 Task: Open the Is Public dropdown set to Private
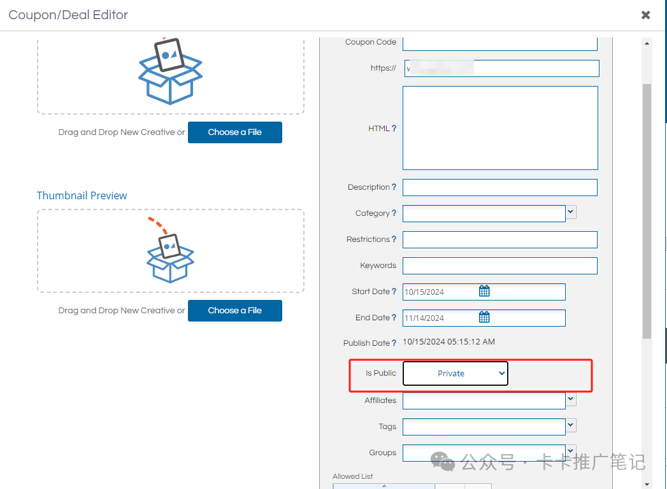point(455,374)
